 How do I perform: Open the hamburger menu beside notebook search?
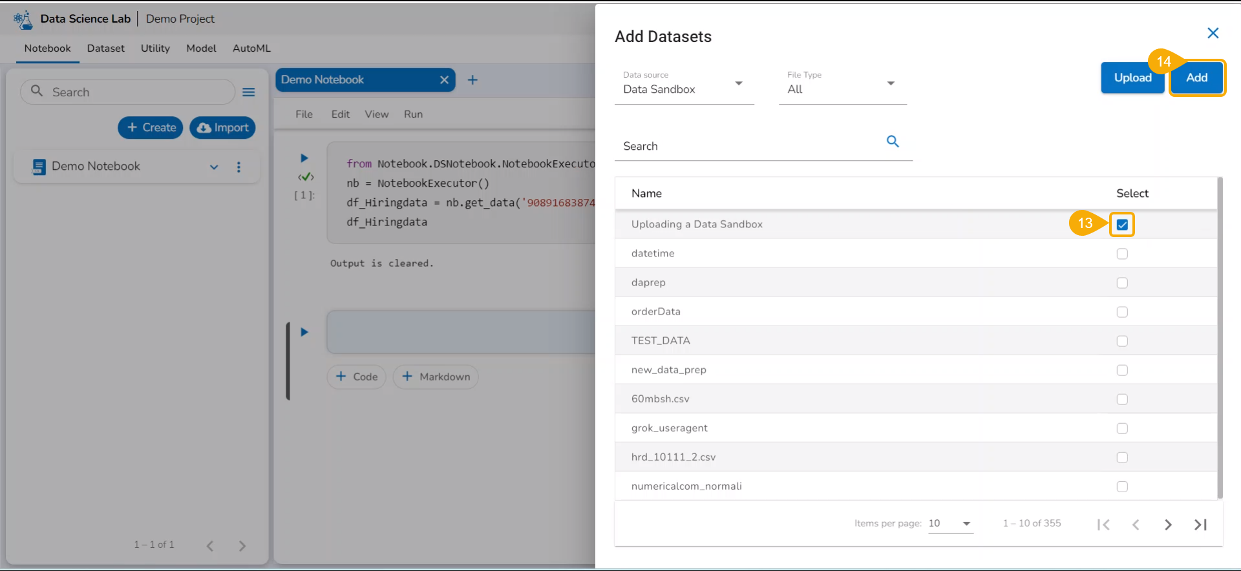point(248,92)
